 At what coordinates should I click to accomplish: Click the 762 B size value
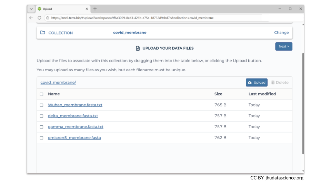point(220,138)
